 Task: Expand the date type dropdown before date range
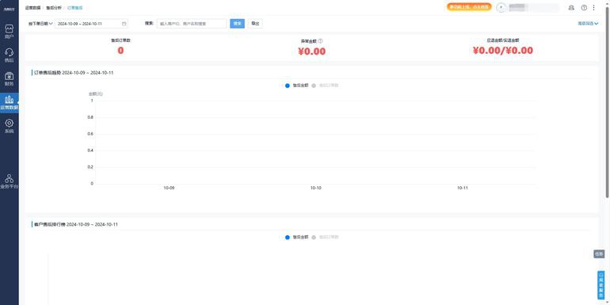(x=40, y=24)
